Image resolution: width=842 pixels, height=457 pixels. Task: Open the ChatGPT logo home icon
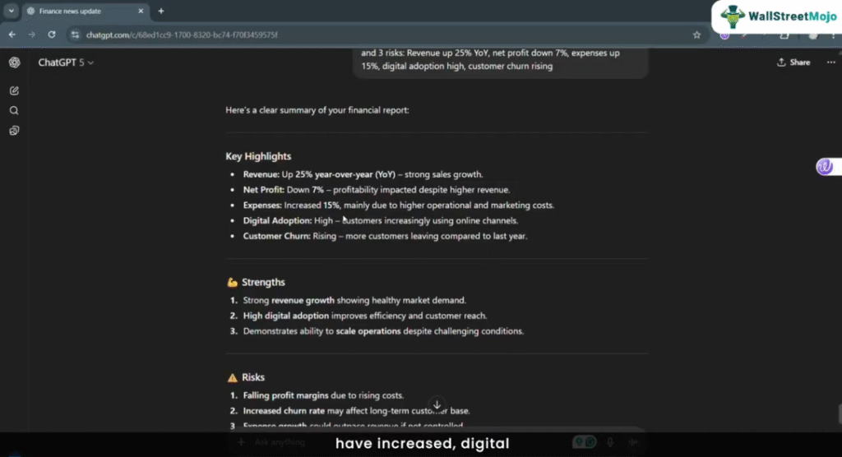click(x=15, y=62)
